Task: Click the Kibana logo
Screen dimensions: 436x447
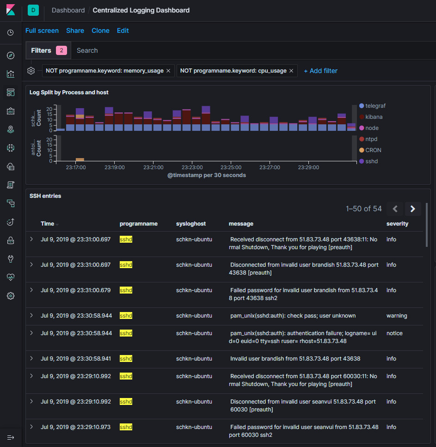Action: pos(11,10)
